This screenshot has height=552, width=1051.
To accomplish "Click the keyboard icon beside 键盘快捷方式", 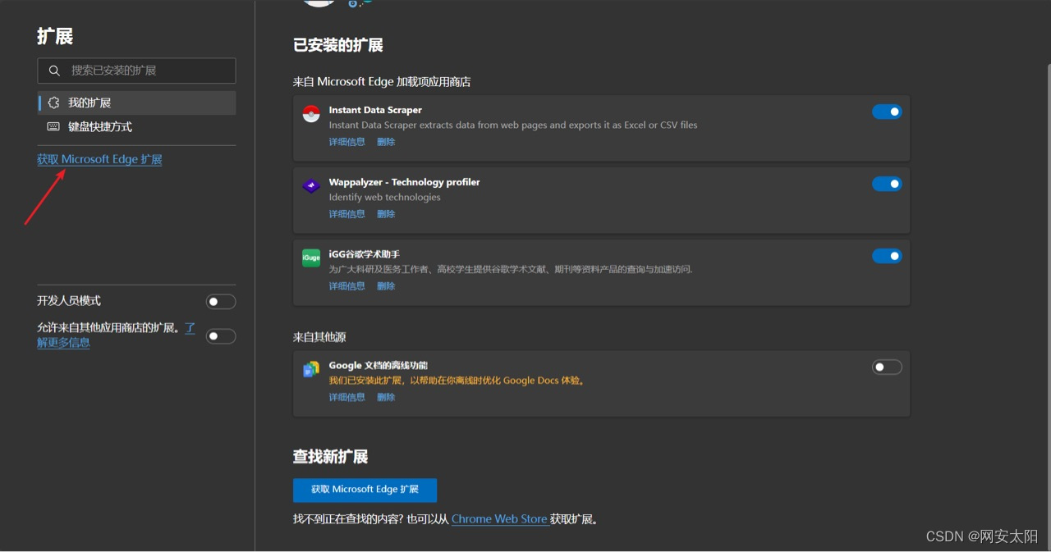I will click(53, 126).
